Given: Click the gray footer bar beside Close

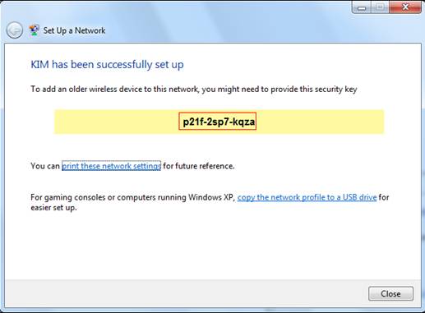Looking at the screenshot, I should click(187, 293).
